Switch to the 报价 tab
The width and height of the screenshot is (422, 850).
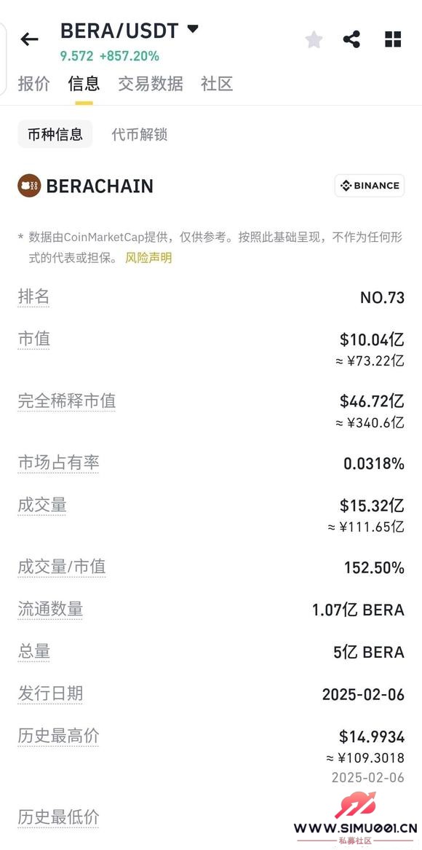coord(33,84)
